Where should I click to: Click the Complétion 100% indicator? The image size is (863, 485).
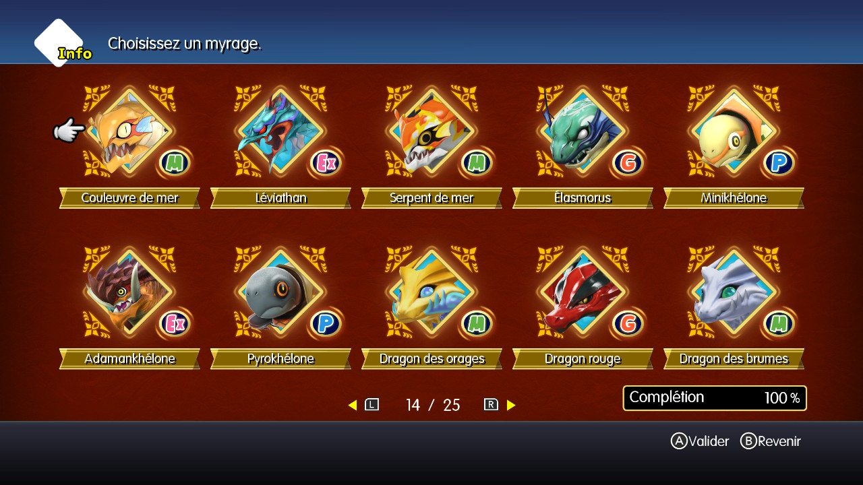click(715, 398)
